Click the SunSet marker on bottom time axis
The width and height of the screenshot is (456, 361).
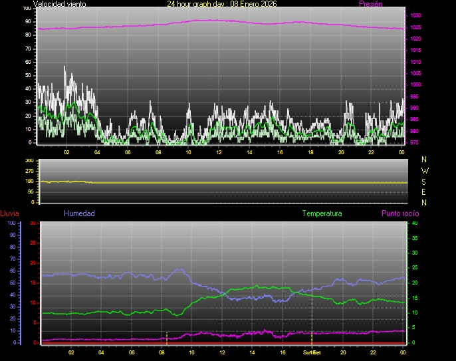tap(312, 352)
